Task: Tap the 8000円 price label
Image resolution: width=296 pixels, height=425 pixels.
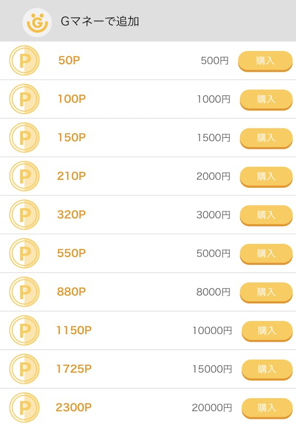Action: (x=213, y=292)
